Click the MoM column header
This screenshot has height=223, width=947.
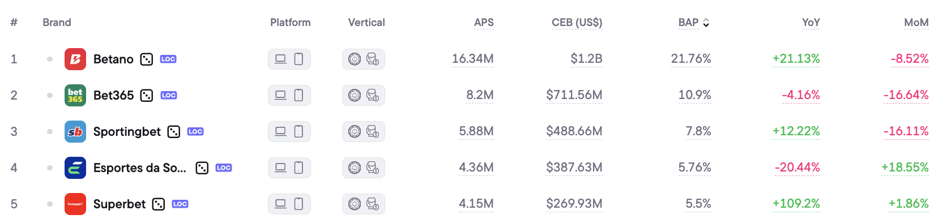click(916, 23)
